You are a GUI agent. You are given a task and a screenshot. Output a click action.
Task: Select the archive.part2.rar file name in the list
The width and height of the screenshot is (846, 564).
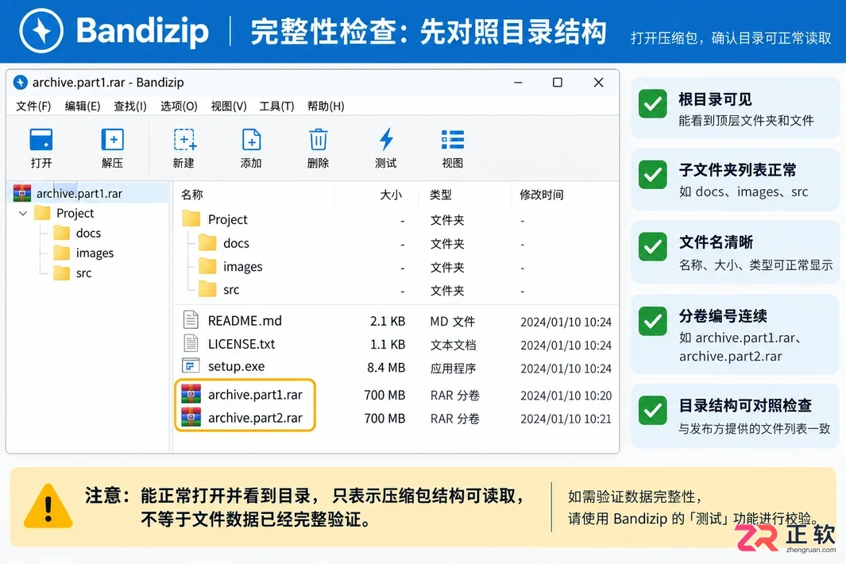point(255,418)
